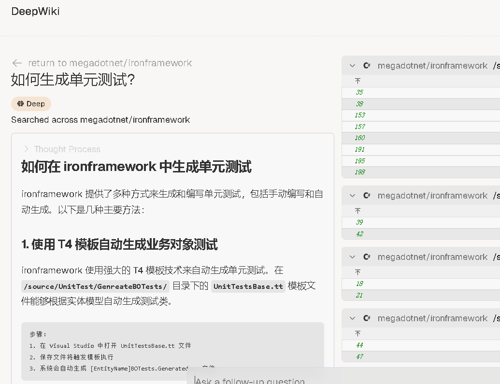Select line number 160

[360, 138]
